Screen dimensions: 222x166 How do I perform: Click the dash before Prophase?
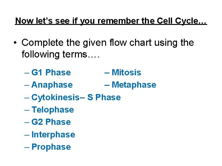point(27,148)
